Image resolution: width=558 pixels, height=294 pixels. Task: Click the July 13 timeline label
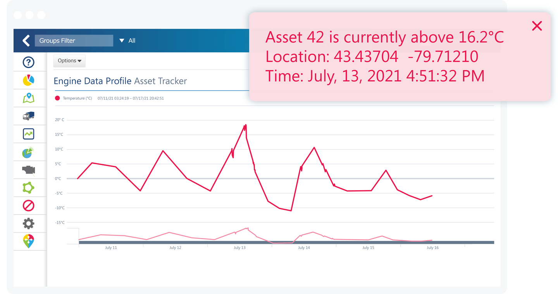click(x=239, y=248)
